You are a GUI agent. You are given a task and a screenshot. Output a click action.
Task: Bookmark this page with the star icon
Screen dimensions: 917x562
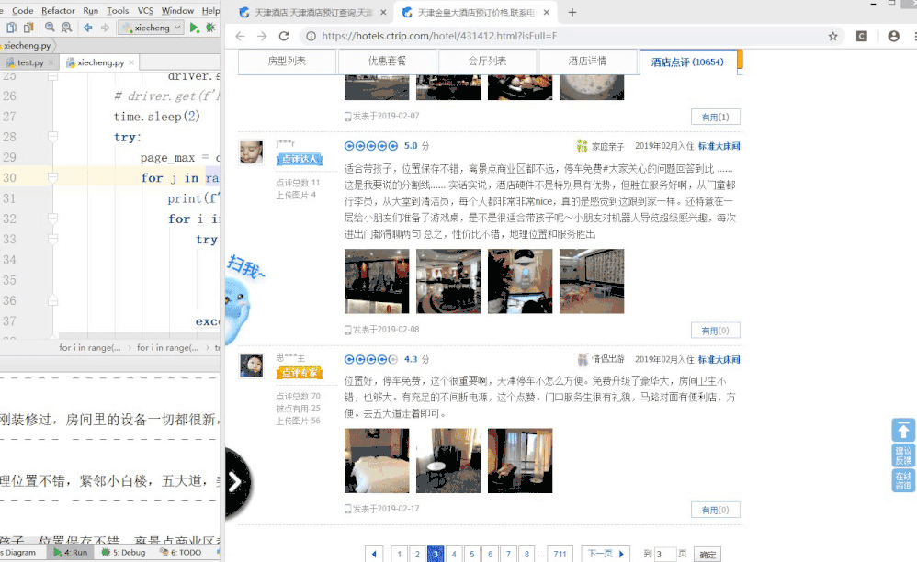pyautogui.click(x=832, y=36)
